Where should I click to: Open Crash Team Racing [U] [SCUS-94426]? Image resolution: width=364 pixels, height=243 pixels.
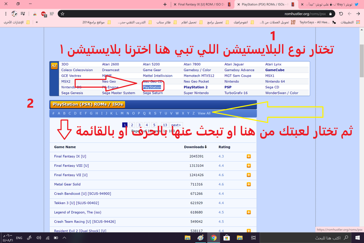point(85,222)
